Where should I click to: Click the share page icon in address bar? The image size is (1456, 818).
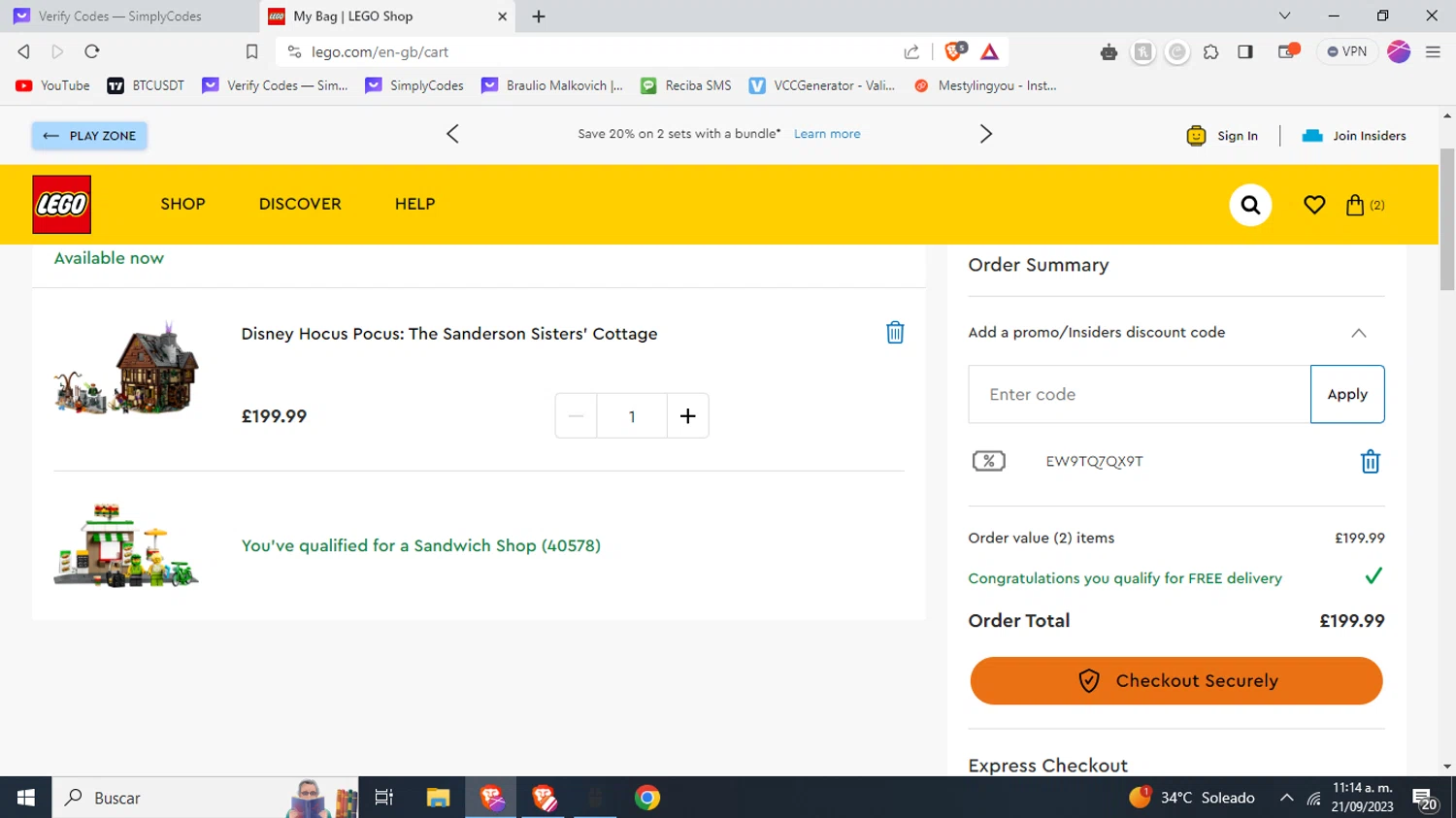[x=911, y=51]
